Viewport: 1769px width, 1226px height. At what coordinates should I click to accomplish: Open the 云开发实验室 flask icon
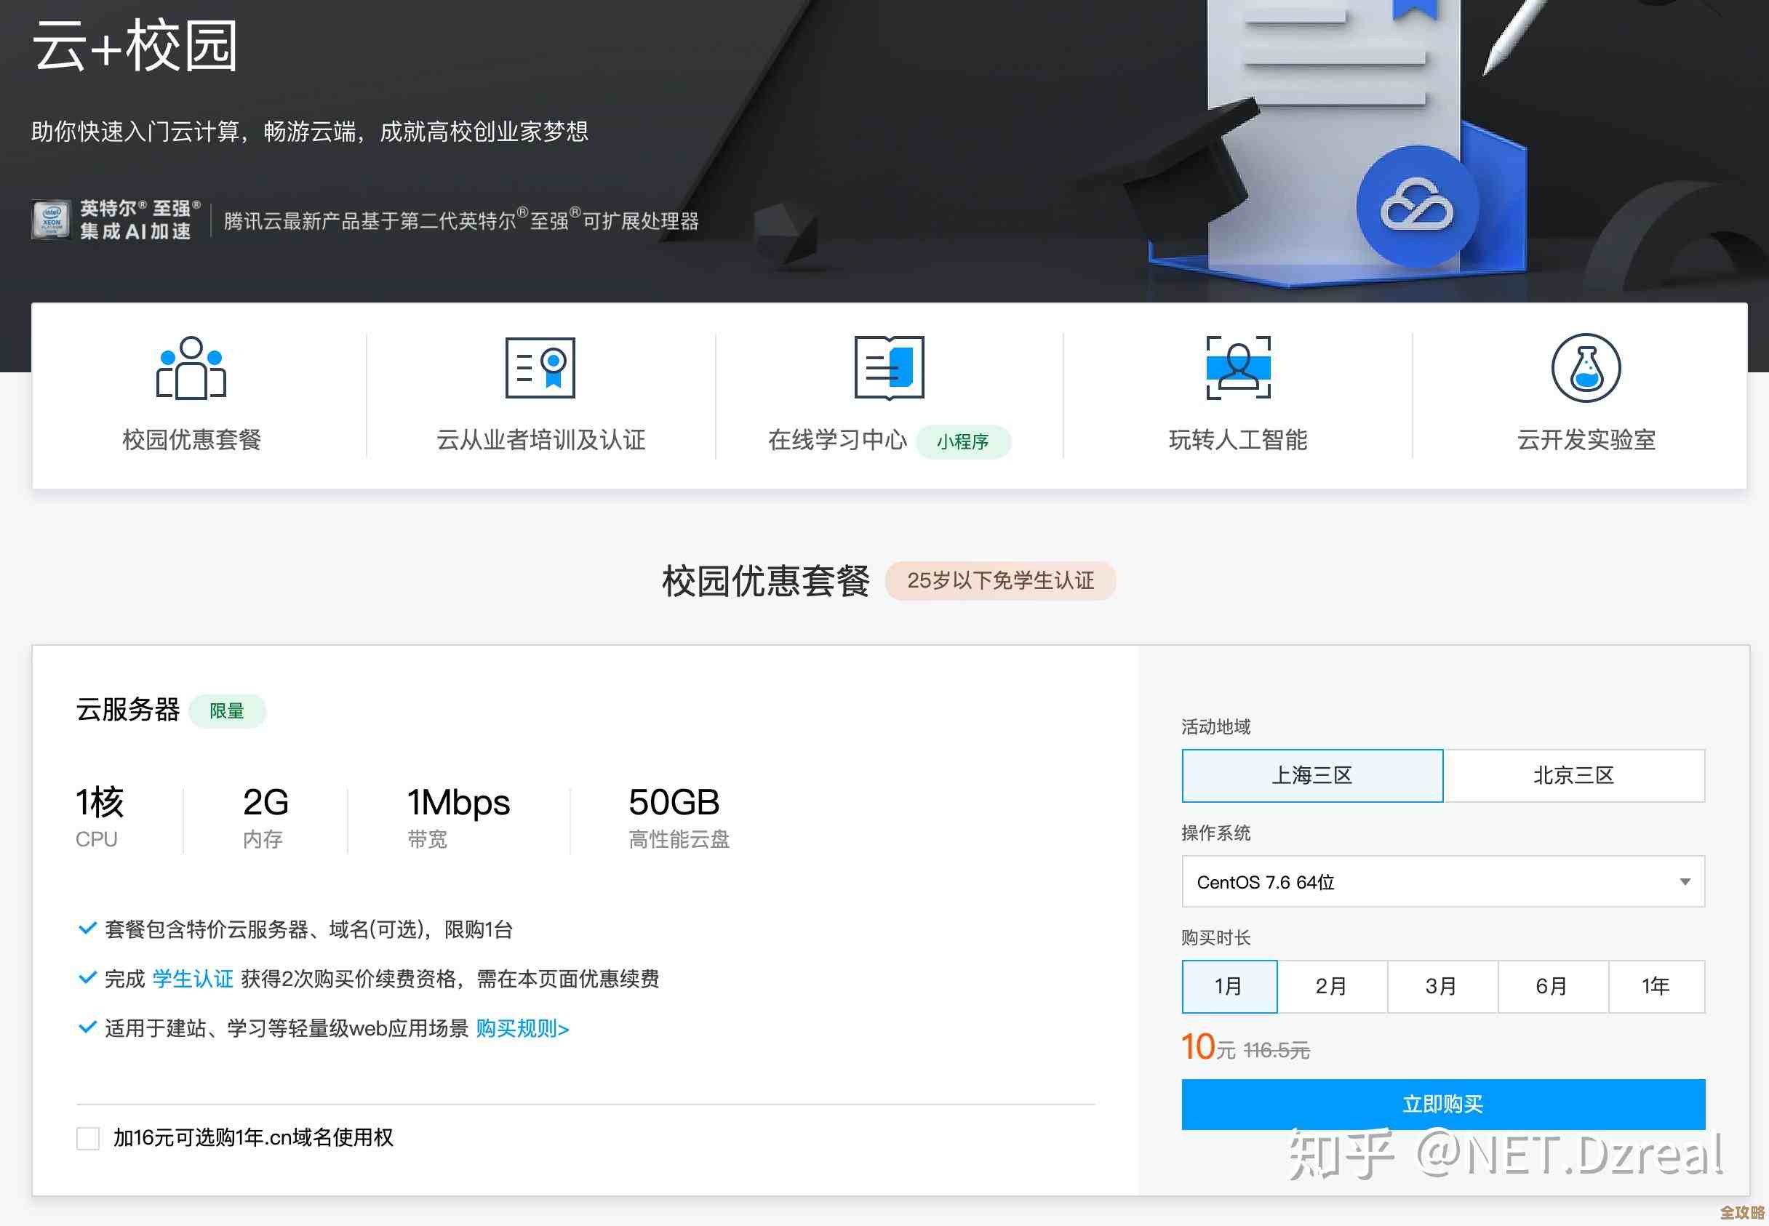pyautogui.click(x=1587, y=367)
